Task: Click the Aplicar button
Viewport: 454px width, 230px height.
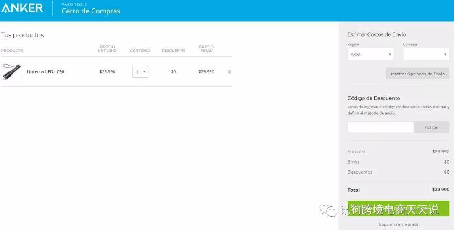Action: pos(431,127)
